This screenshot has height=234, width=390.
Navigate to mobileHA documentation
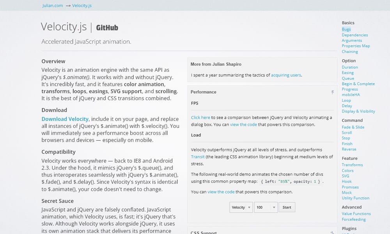click(x=352, y=94)
